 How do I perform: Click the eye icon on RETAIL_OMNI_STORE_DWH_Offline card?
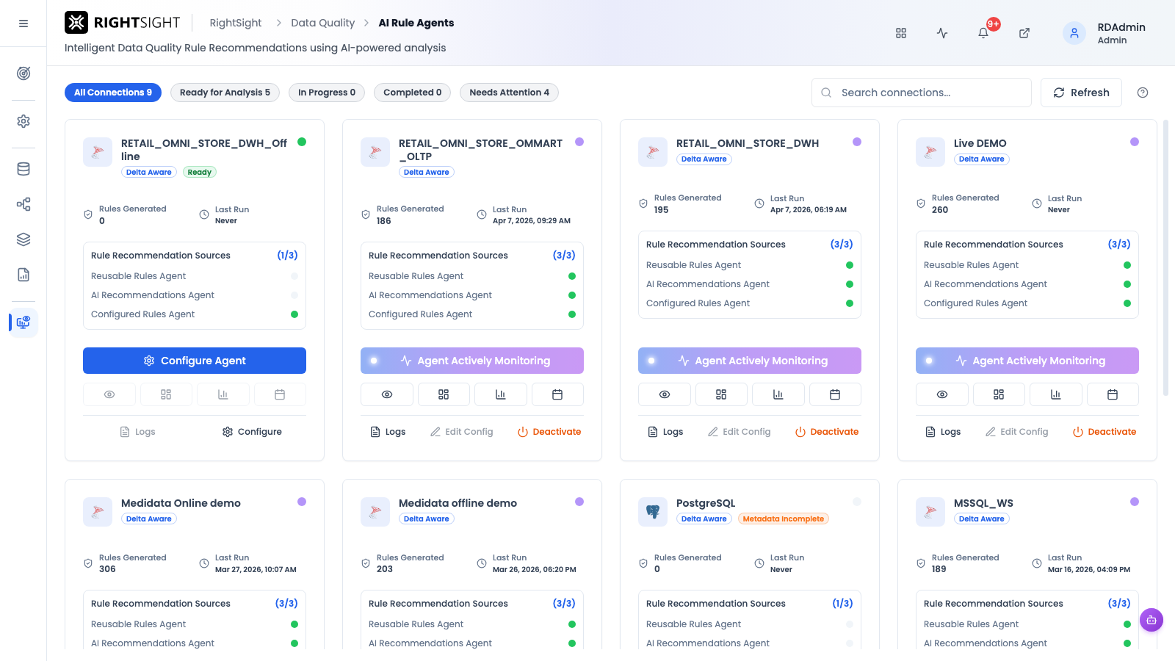pyautogui.click(x=109, y=394)
